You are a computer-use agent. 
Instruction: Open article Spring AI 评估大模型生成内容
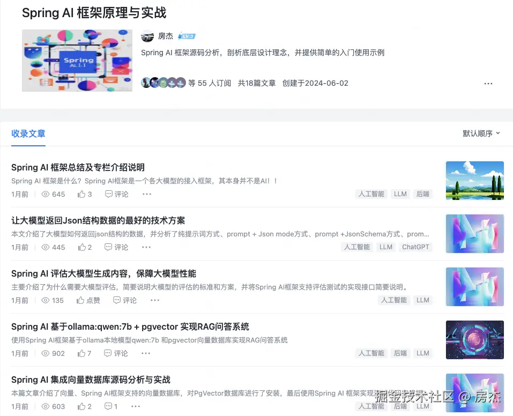[103, 273]
